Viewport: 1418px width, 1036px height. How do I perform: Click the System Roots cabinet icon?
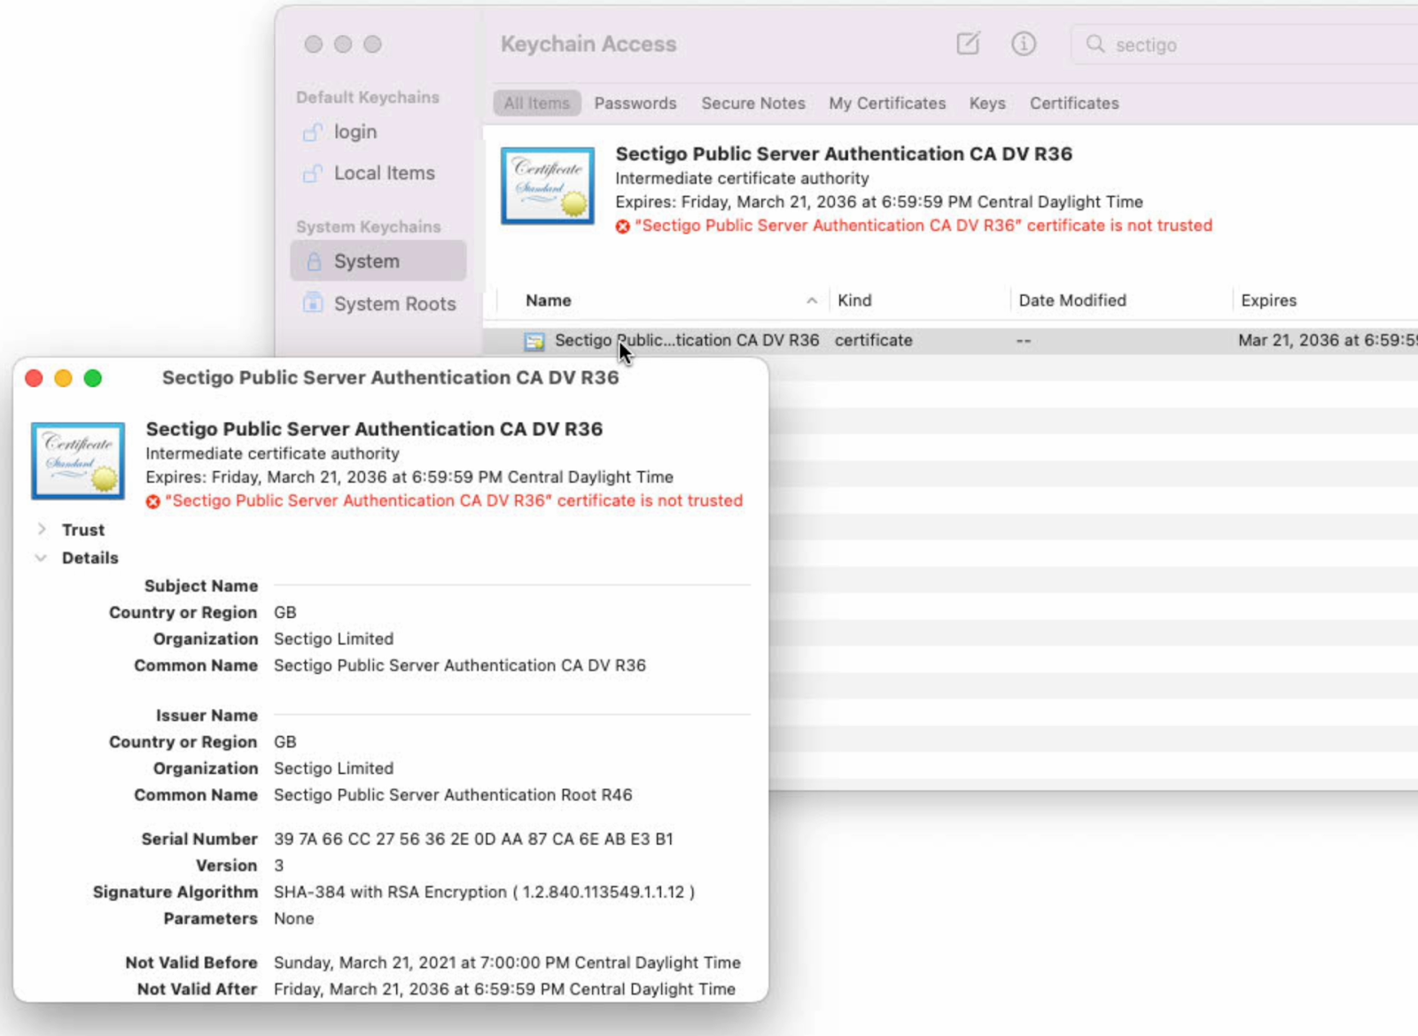point(313,303)
